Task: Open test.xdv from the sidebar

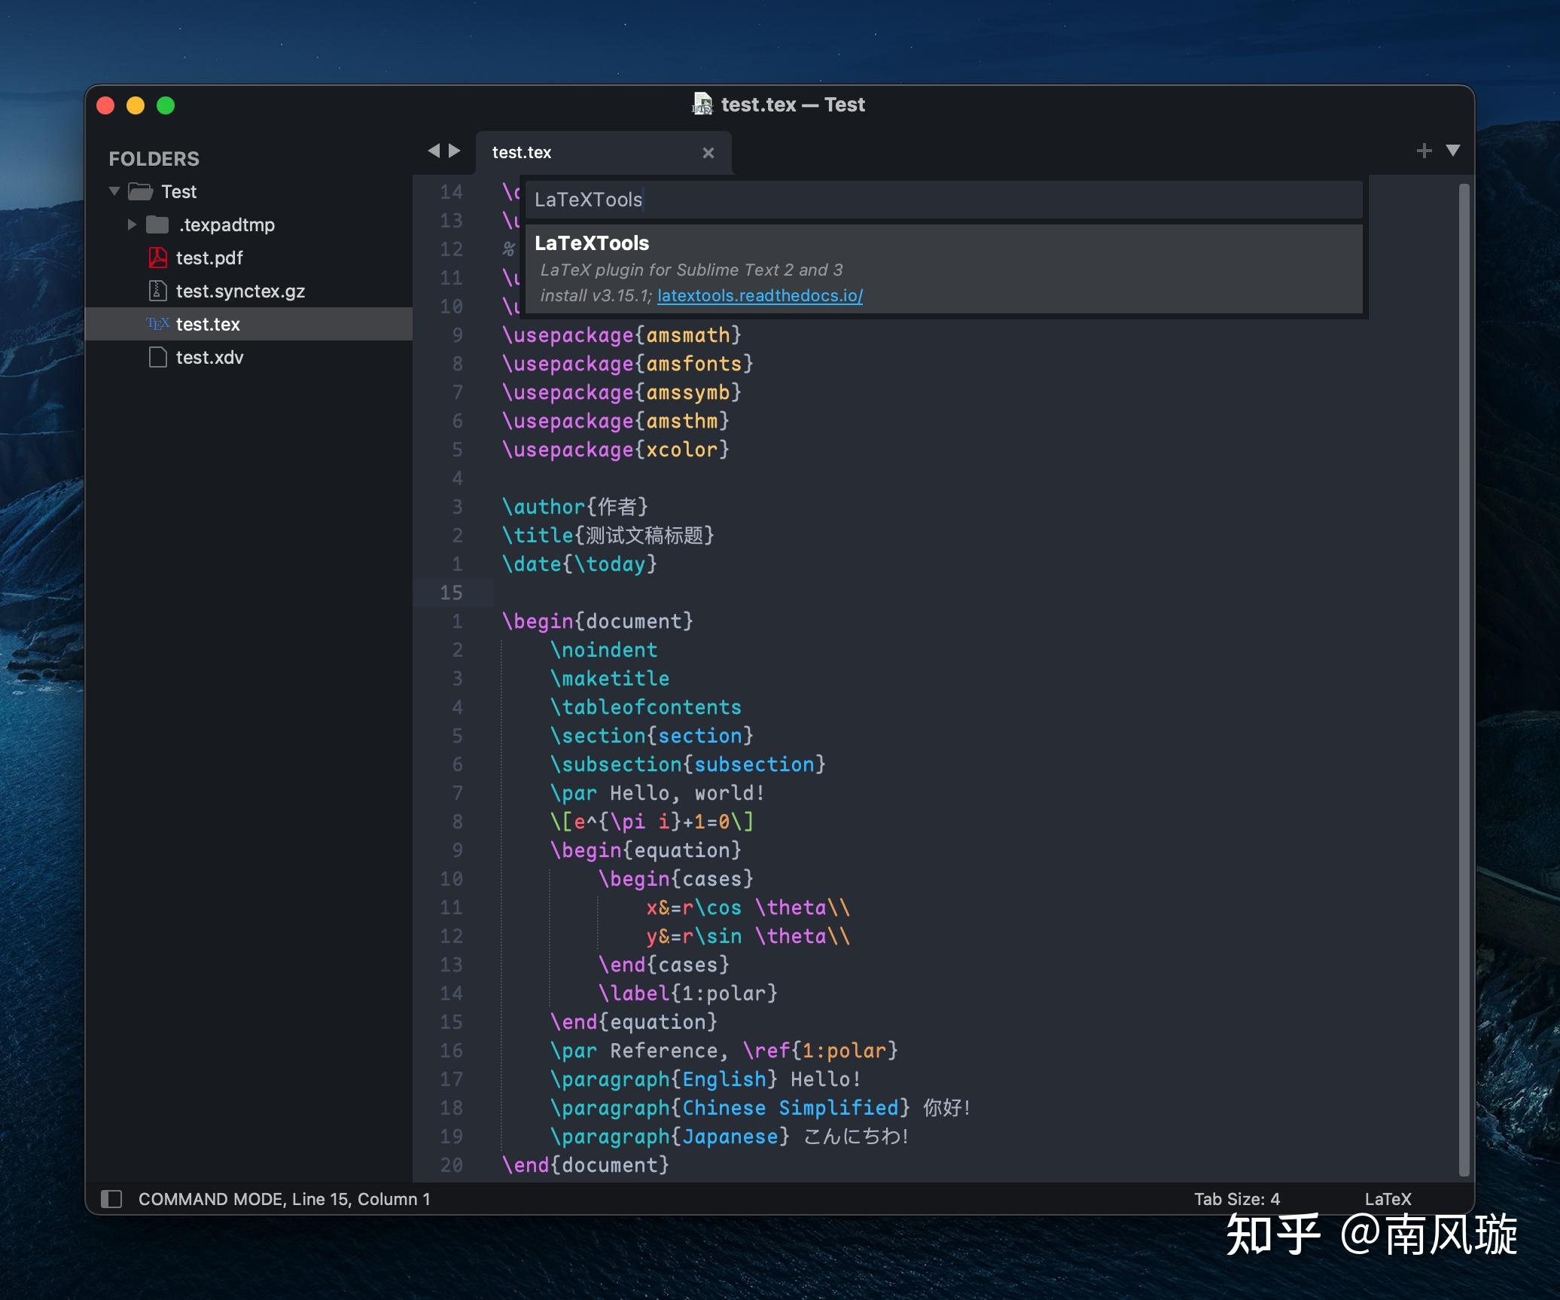Action: pyautogui.click(x=209, y=357)
